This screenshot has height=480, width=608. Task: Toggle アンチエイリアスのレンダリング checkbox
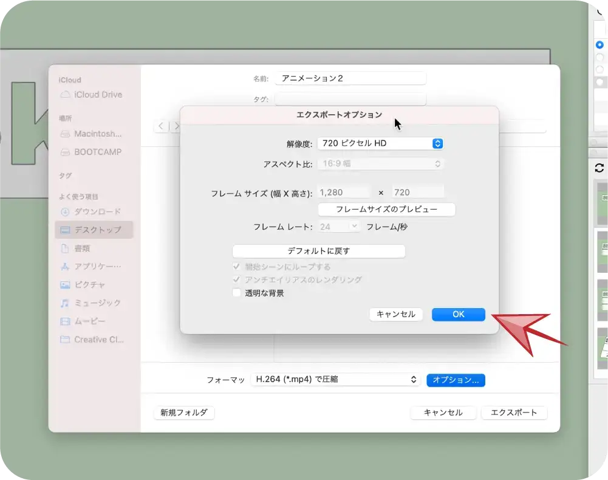coord(237,279)
